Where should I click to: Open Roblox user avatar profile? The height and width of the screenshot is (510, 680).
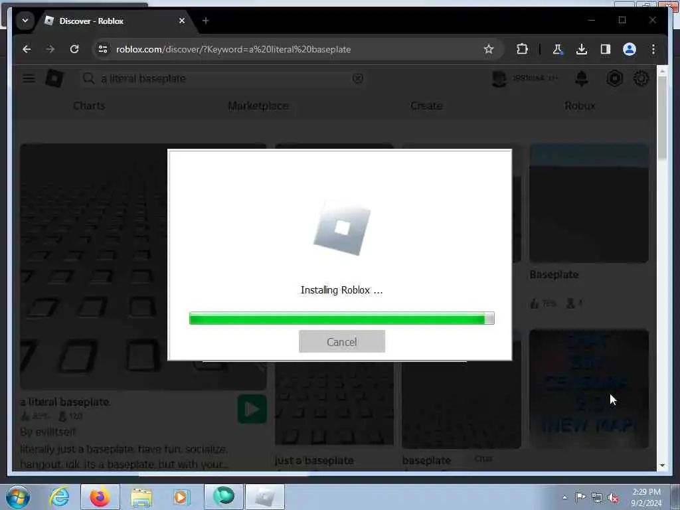coord(499,78)
